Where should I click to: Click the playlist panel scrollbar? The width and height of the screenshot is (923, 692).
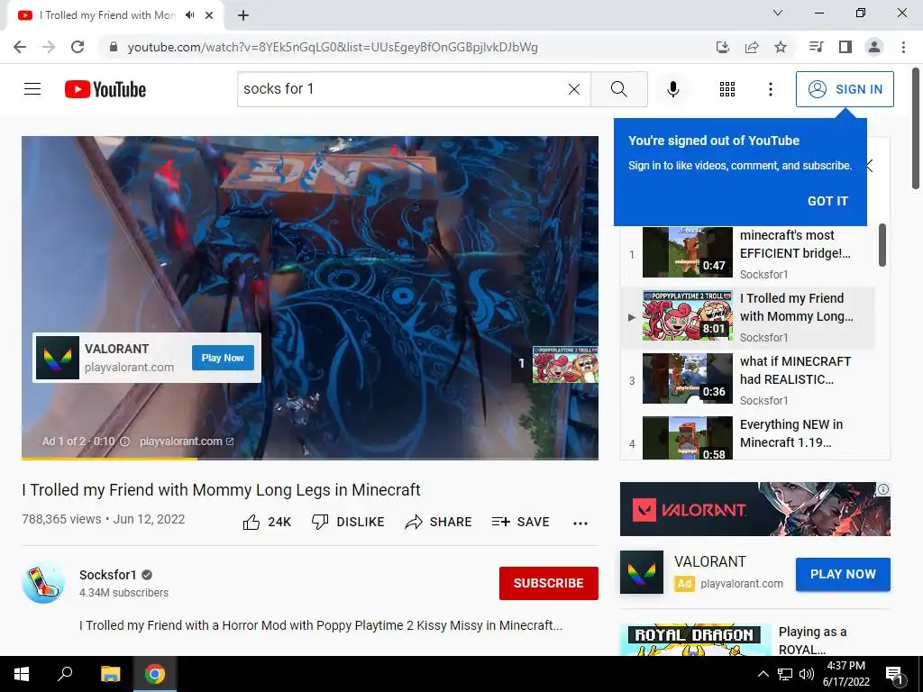click(x=882, y=245)
